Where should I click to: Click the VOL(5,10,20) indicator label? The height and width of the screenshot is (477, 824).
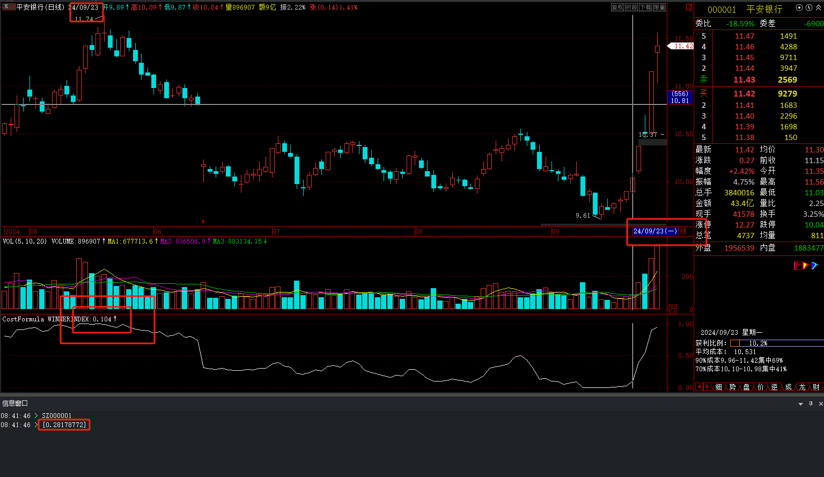pyautogui.click(x=25, y=241)
